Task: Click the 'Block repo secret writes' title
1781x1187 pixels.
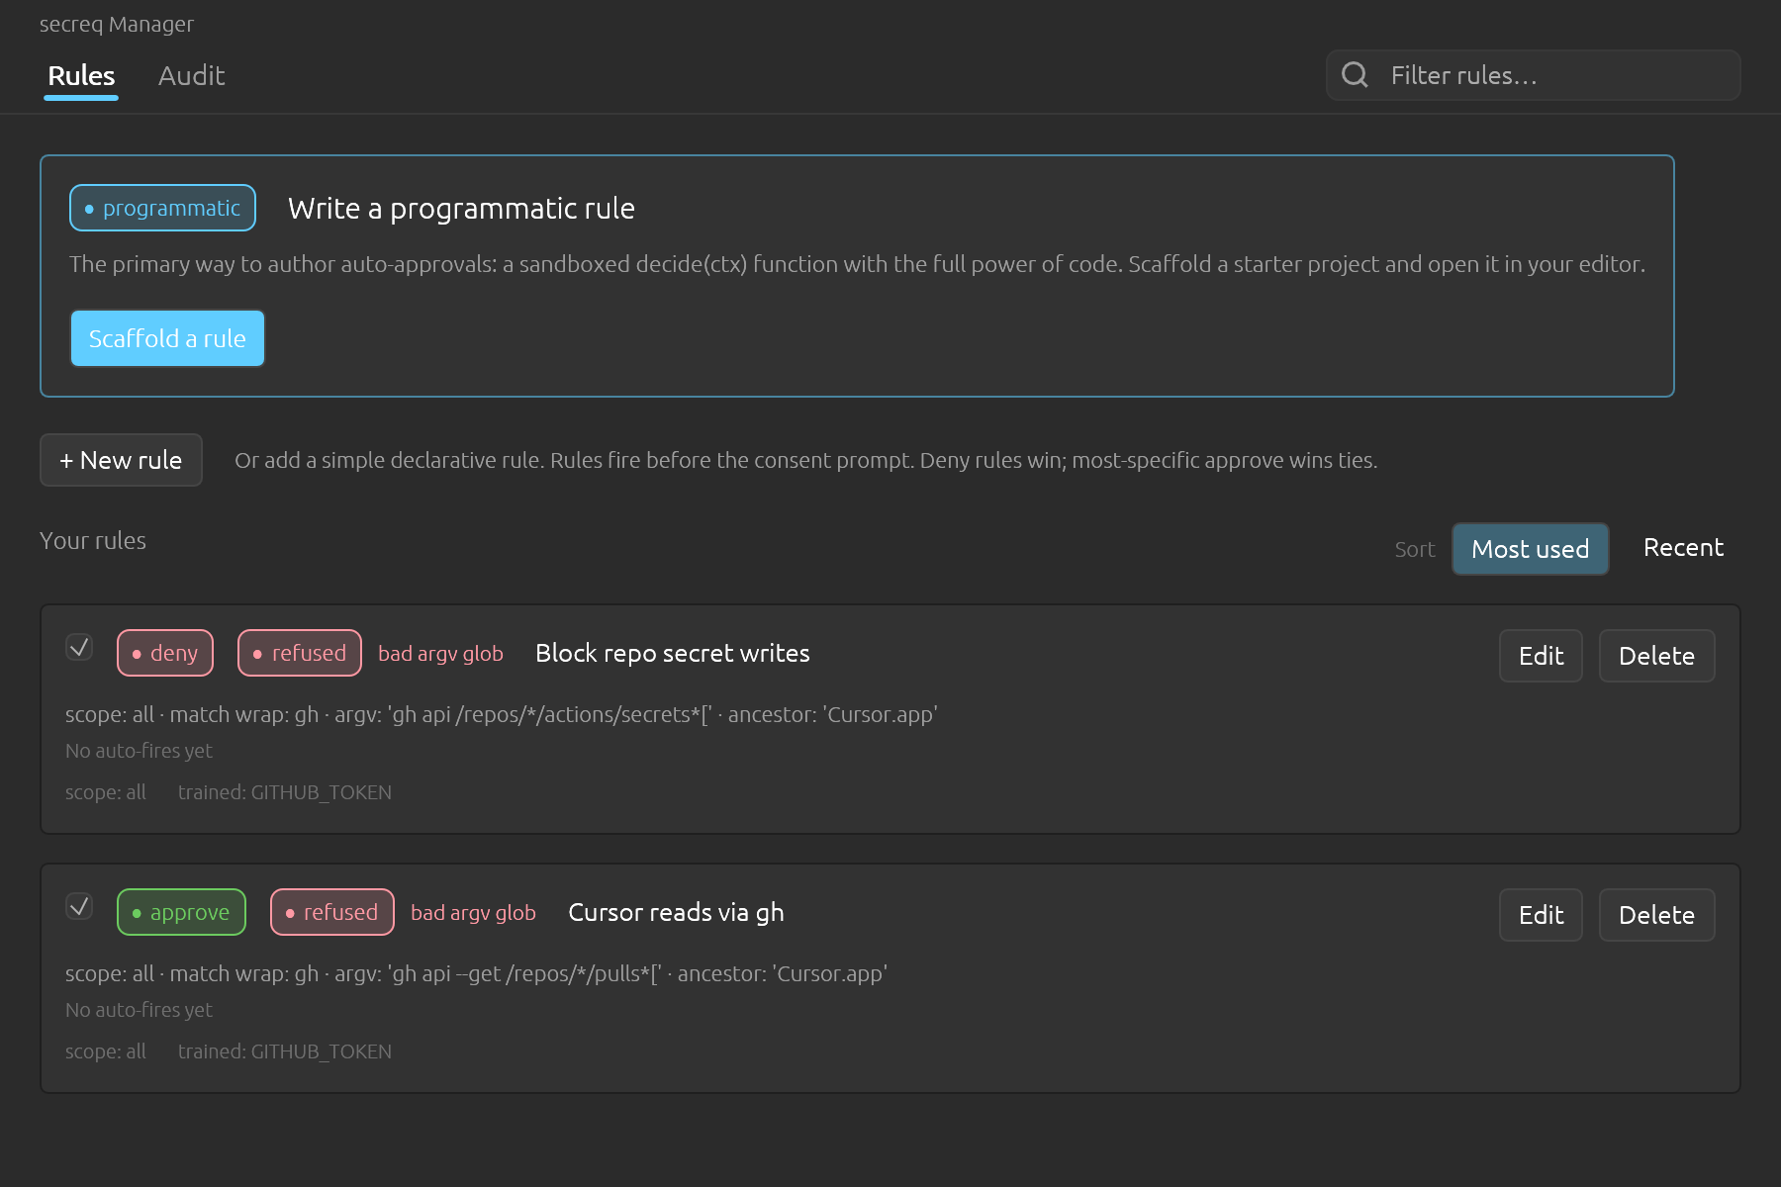Action: (673, 653)
